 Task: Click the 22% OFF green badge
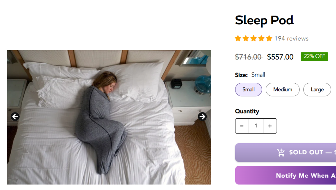(x=314, y=56)
